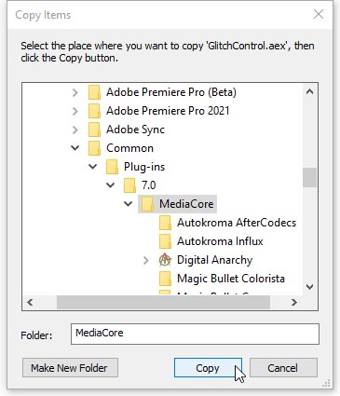The width and height of the screenshot is (340, 396).
Task: Click the Digital Anarchy logo icon
Action: click(165, 260)
